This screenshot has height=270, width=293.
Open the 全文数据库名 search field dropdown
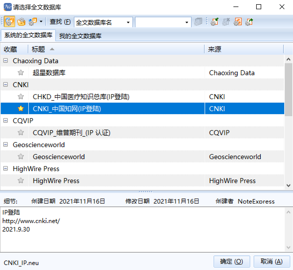(x=128, y=22)
